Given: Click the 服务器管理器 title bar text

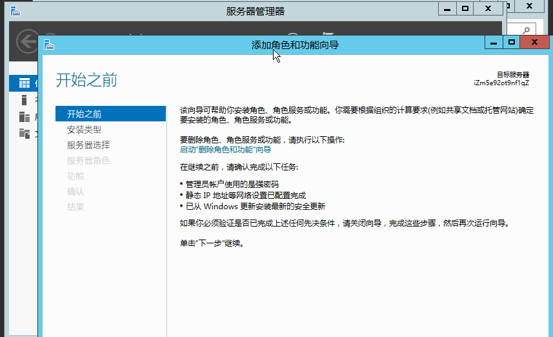Looking at the screenshot, I should click(256, 11).
